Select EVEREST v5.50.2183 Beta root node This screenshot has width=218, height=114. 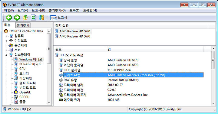pos(26,31)
